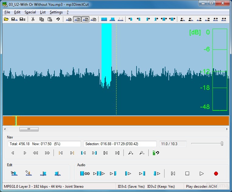232x192 pixels.
Task: Open the List menu
Action: click(x=43, y=12)
